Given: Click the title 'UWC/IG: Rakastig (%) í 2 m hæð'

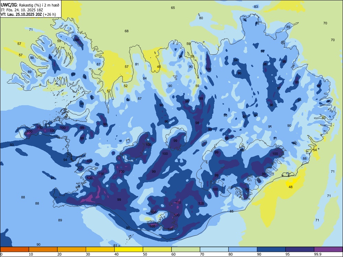Looking at the screenshot, I should pyautogui.click(x=30, y=5).
